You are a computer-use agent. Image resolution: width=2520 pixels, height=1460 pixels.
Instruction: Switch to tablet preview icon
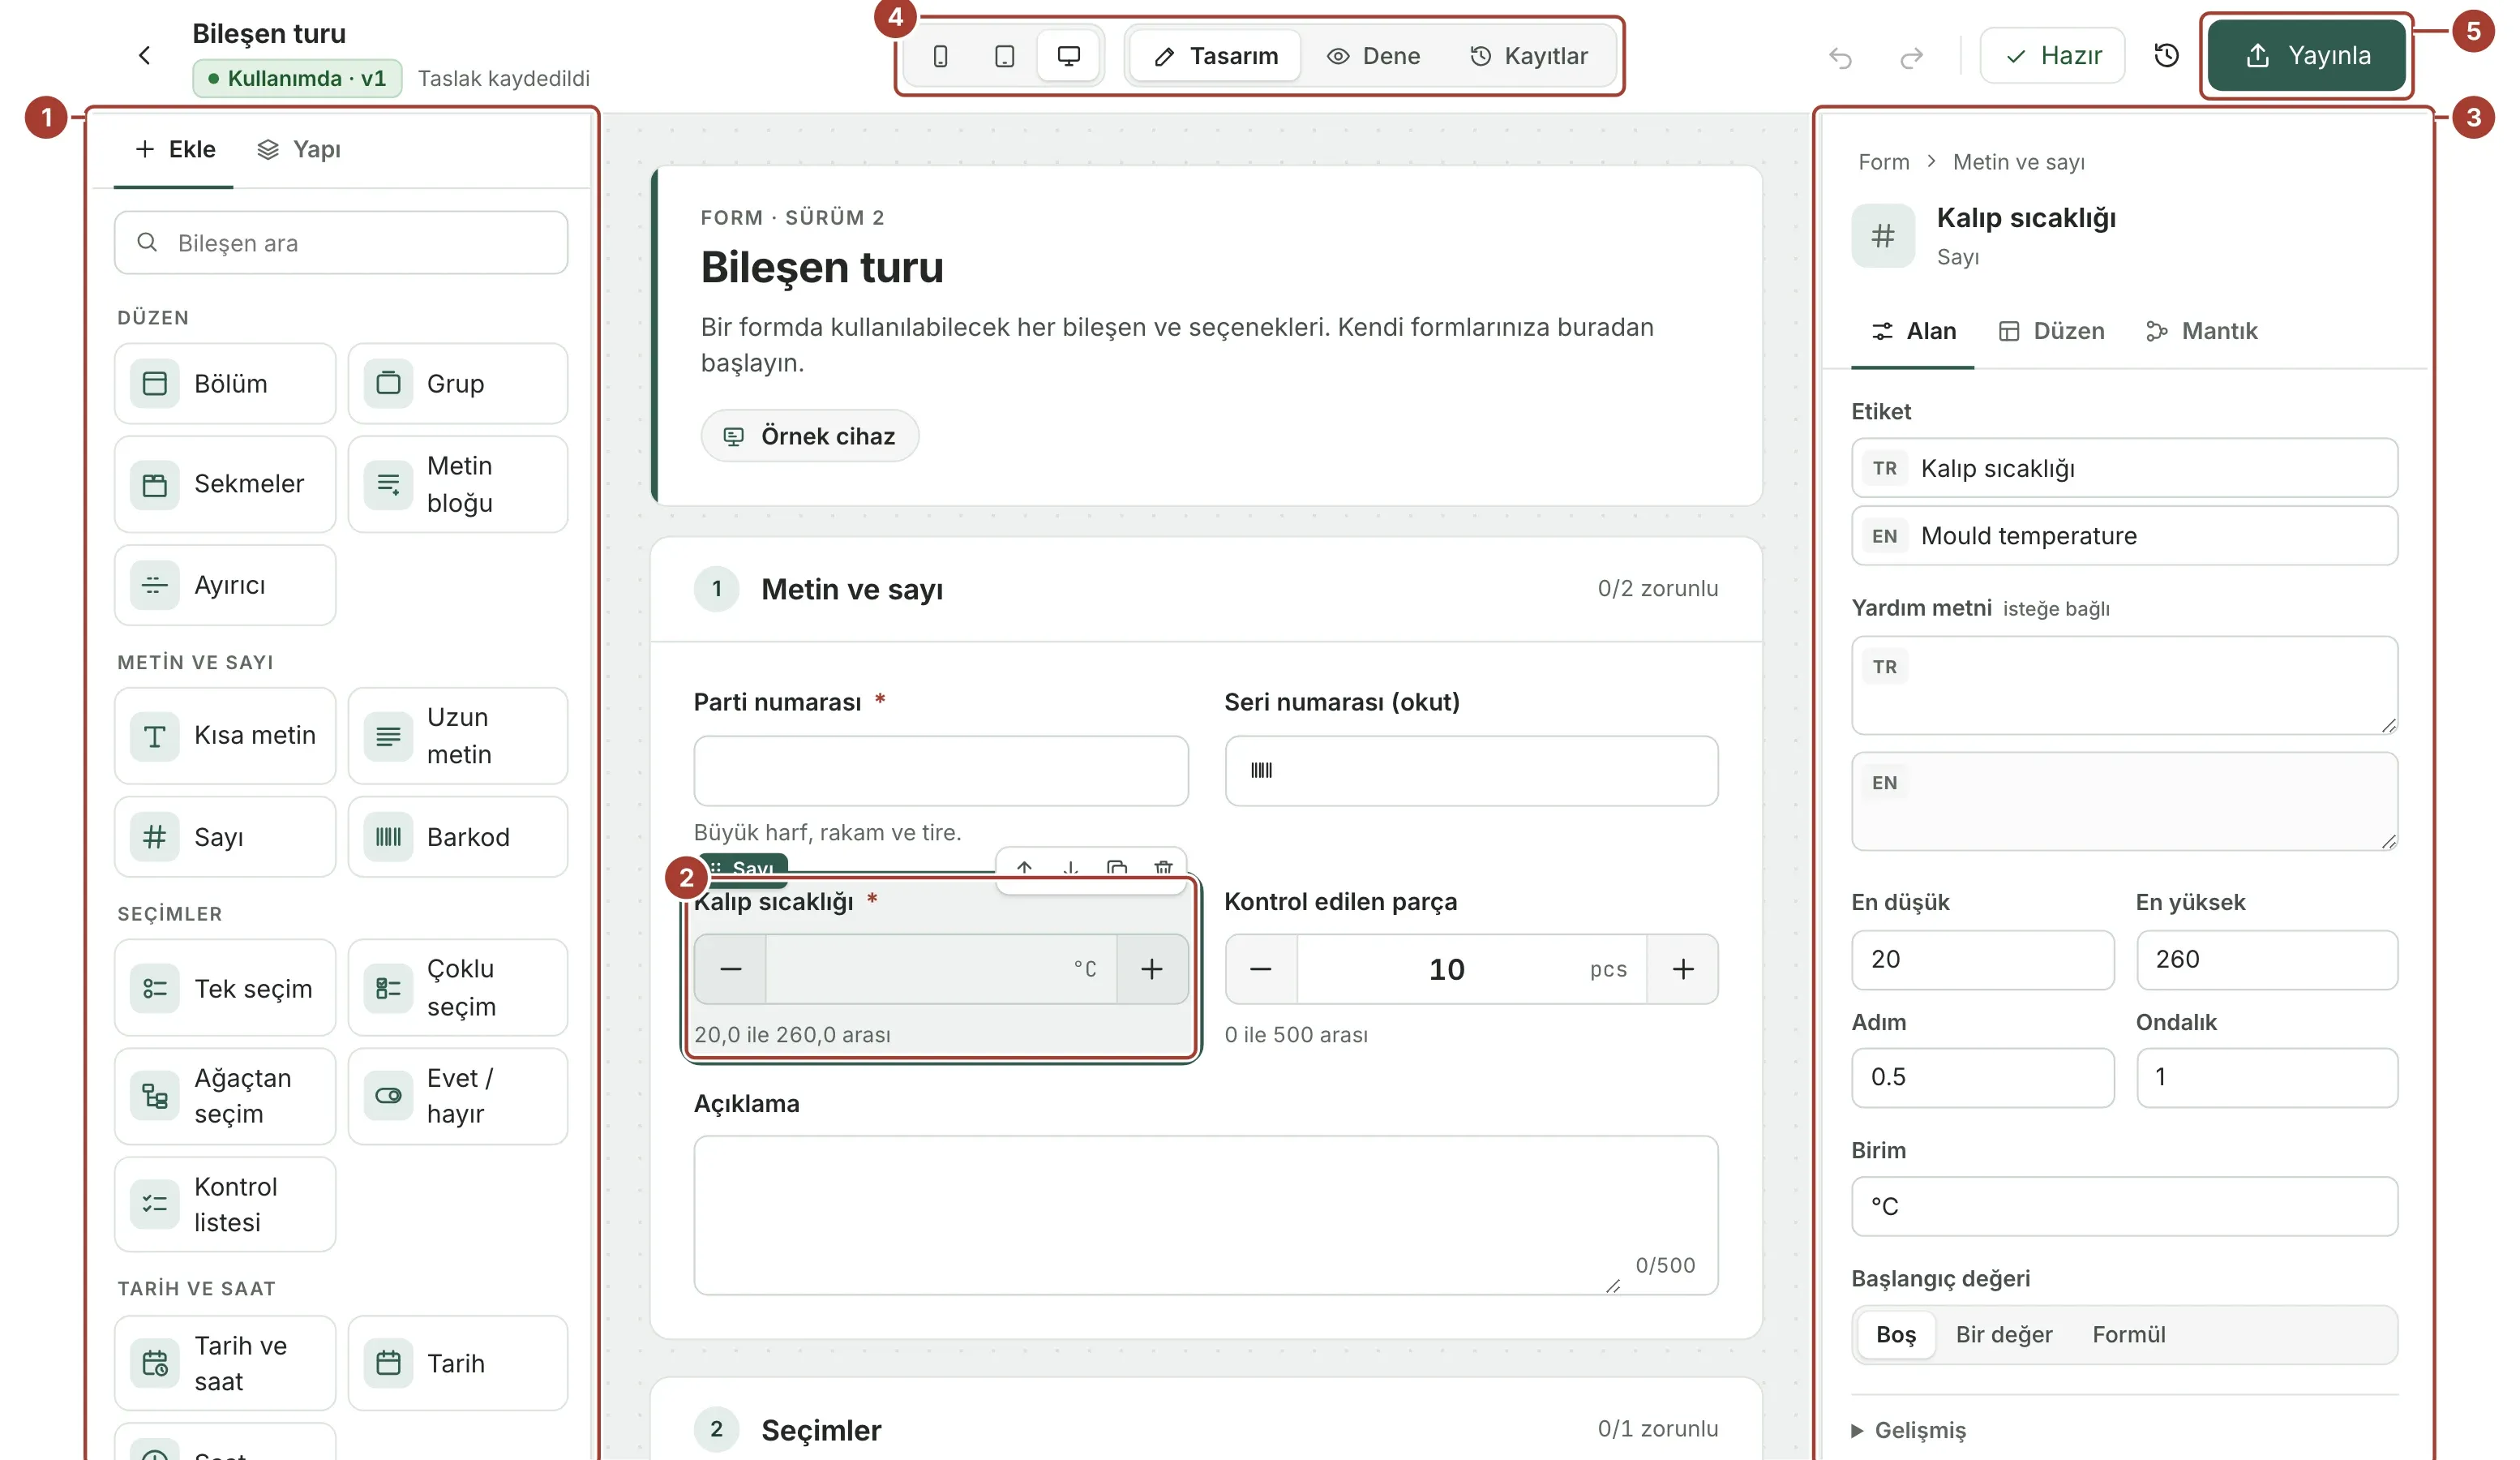click(x=1004, y=56)
